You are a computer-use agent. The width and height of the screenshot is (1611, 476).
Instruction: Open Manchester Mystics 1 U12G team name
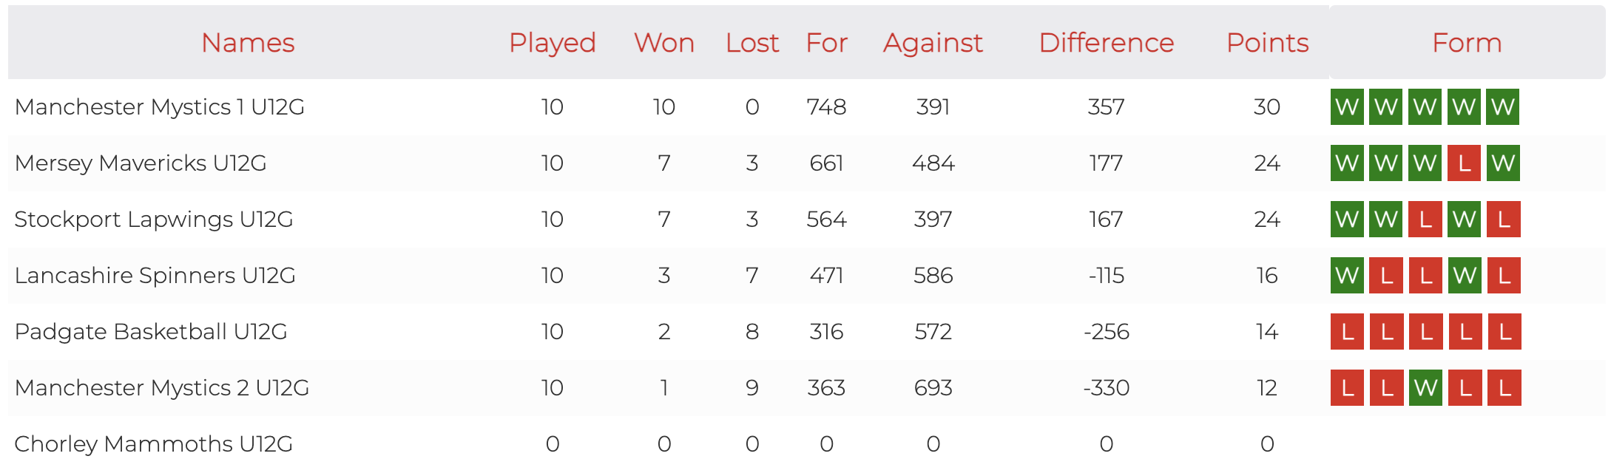tap(160, 107)
